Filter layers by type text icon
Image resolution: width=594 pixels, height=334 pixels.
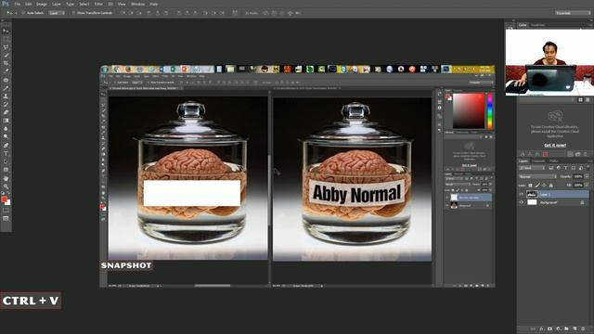click(x=566, y=168)
